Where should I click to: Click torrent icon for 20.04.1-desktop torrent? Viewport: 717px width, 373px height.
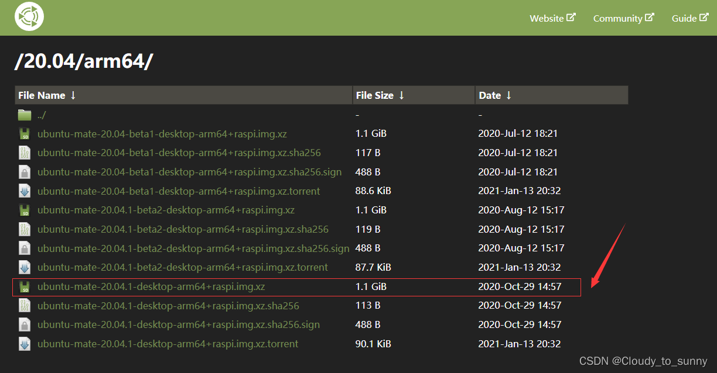(x=24, y=344)
